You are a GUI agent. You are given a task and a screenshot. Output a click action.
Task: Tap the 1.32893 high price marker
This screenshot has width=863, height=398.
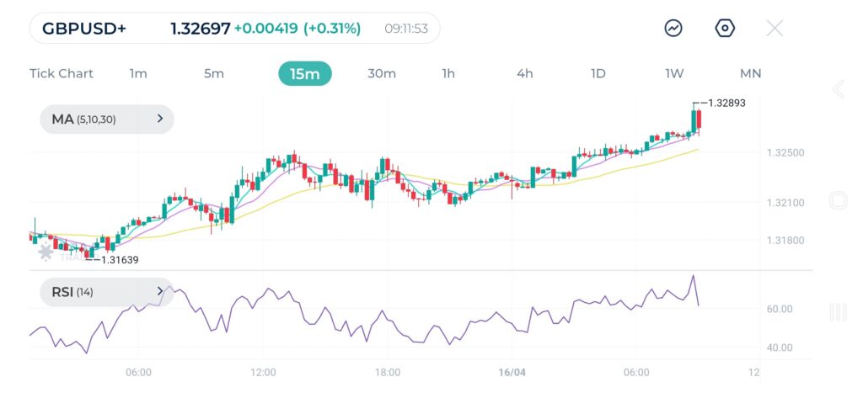coord(726,103)
